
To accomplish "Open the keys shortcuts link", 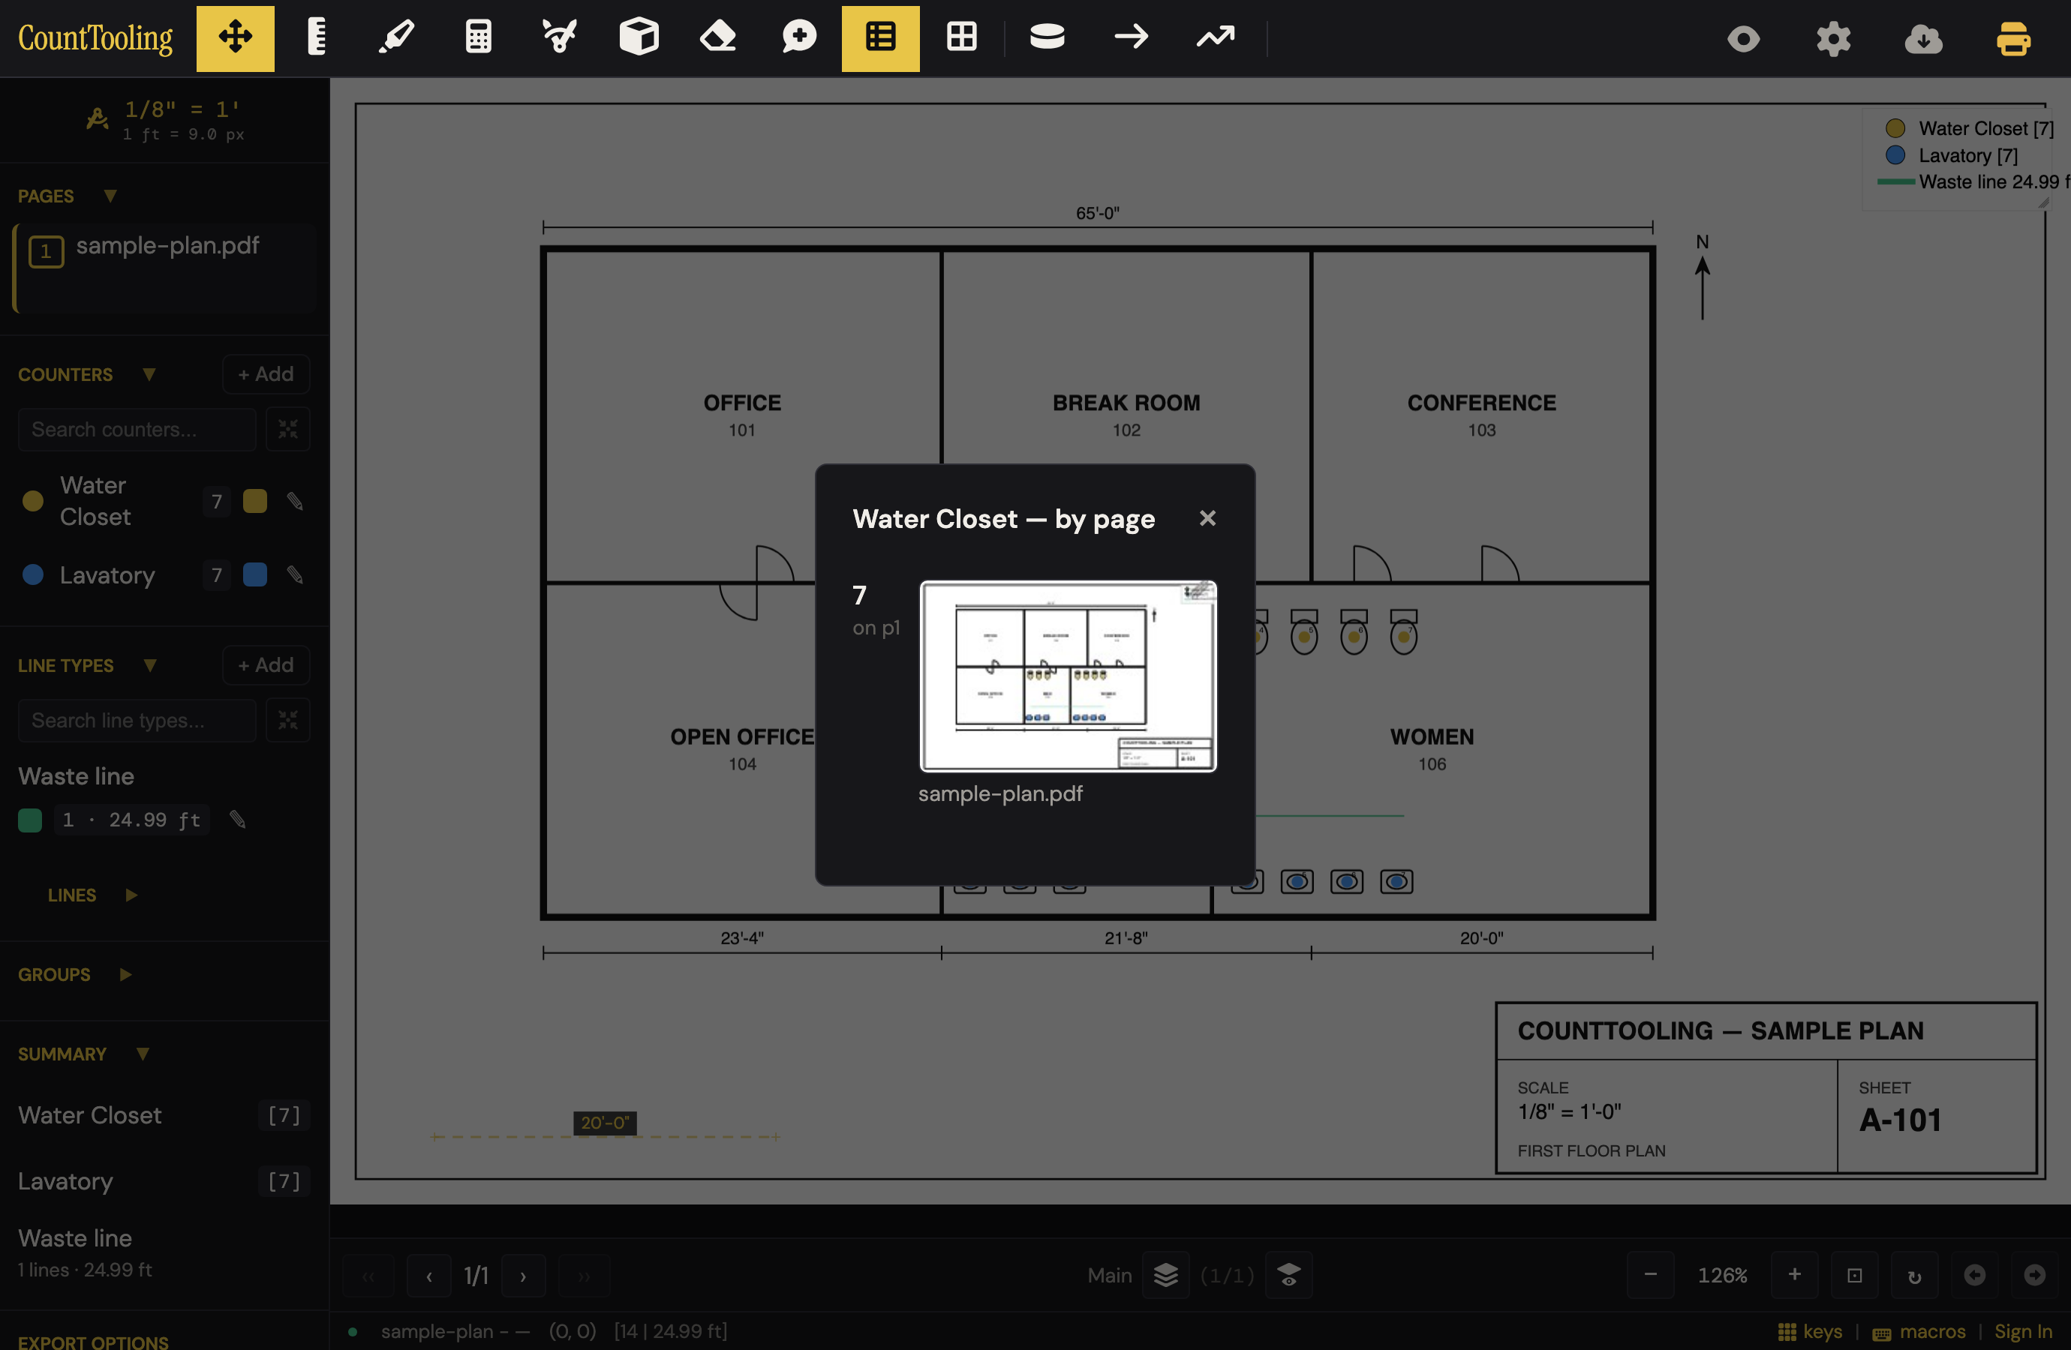I will coord(1810,1332).
